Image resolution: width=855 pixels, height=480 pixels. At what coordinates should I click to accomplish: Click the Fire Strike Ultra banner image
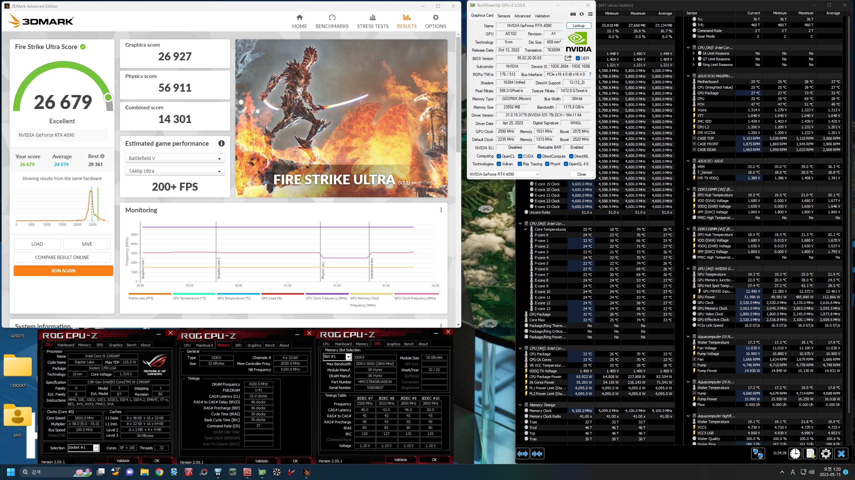point(341,118)
